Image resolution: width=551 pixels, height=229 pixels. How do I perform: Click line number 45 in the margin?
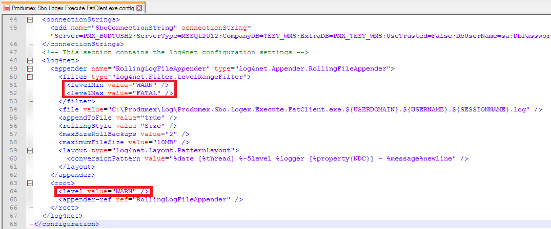click(x=13, y=28)
